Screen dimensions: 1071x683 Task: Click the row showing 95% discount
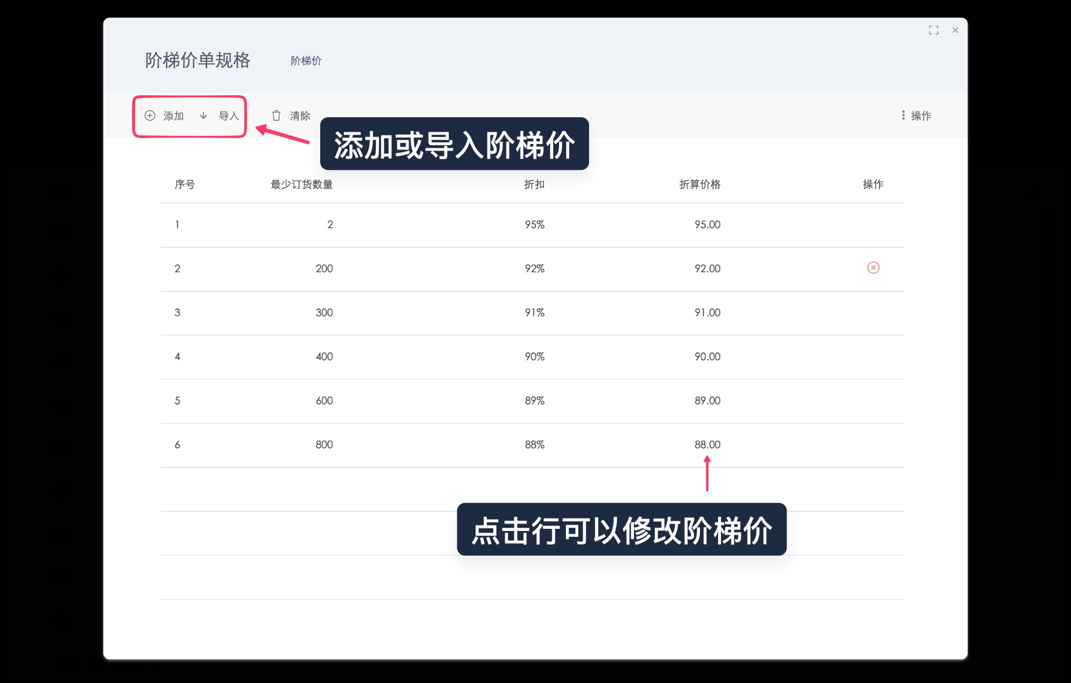coord(482,225)
